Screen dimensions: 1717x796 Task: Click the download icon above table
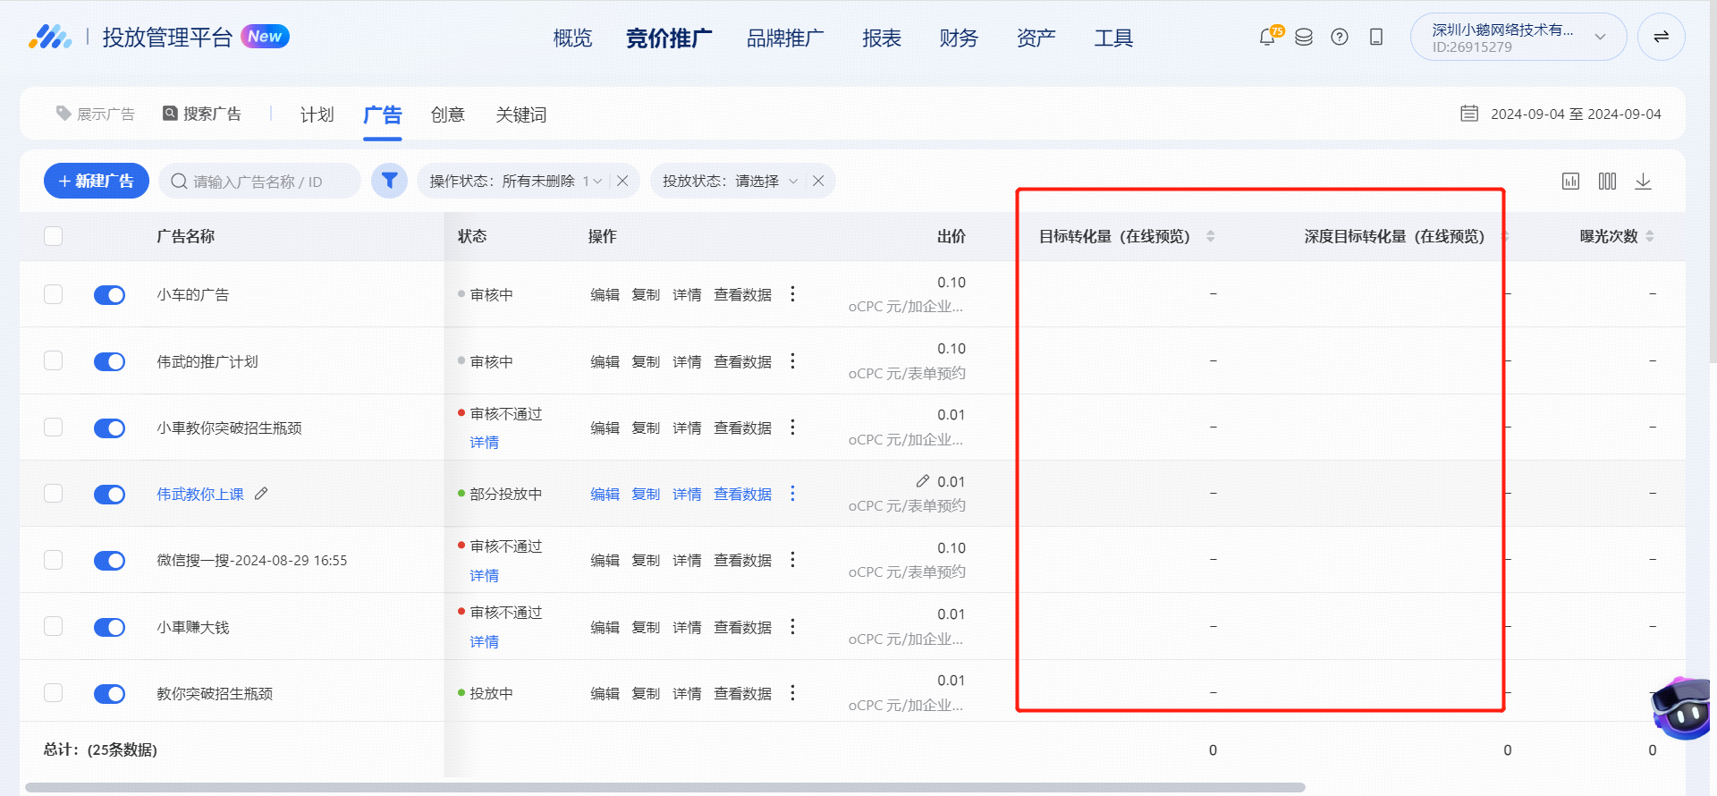[x=1643, y=182]
